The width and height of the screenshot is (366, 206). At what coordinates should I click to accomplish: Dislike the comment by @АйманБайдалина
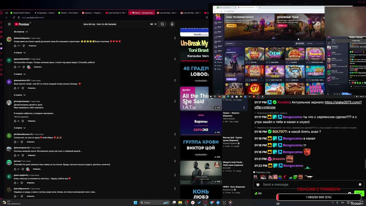[24, 46]
